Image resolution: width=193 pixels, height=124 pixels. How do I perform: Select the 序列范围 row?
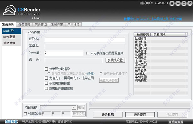pos(161,77)
